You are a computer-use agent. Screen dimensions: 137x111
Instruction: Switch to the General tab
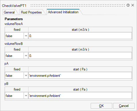pos(9,12)
